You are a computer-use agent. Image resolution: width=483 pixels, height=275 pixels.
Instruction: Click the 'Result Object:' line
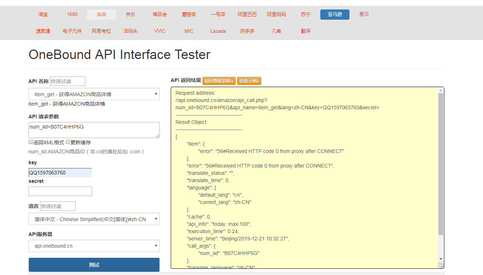192,122
